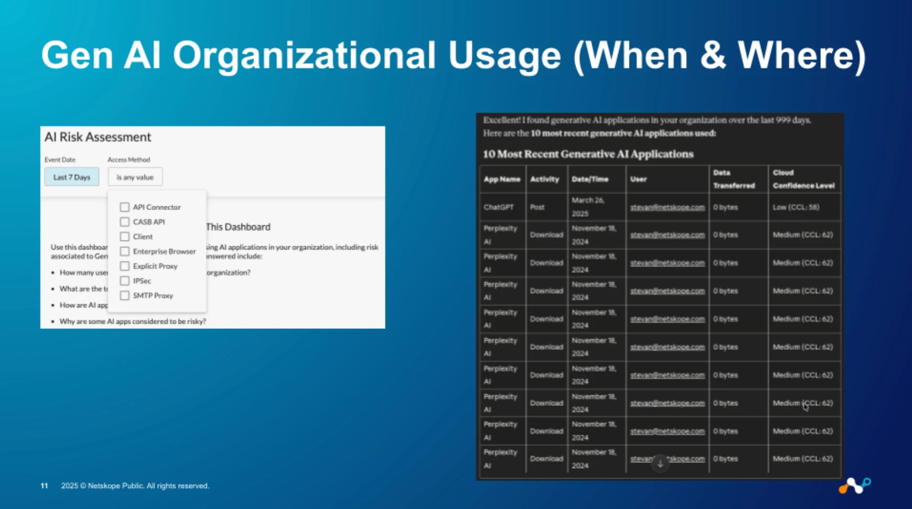Viewport: 912px width, 509px height.
Task: Enable the Client access method checkbox
Action: pos(125,236)
